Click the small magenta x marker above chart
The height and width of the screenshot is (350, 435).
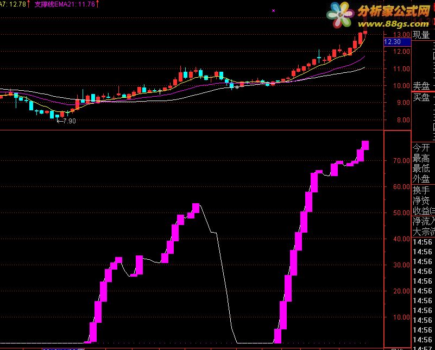274,10
